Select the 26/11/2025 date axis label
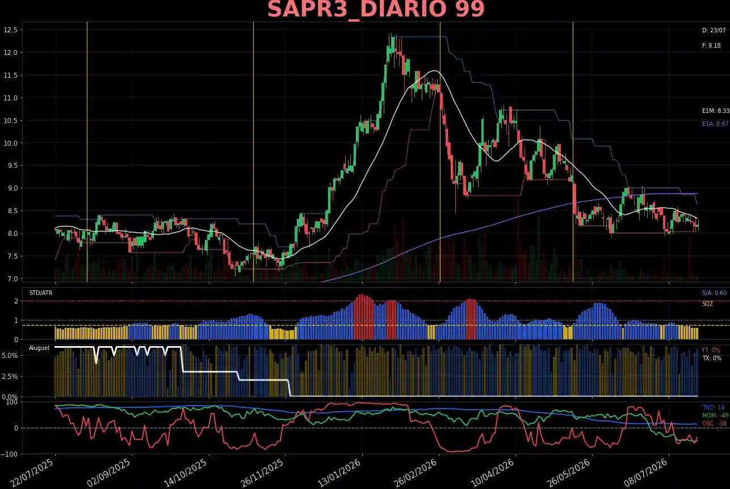The image size is (730, 489). (262, 473)
